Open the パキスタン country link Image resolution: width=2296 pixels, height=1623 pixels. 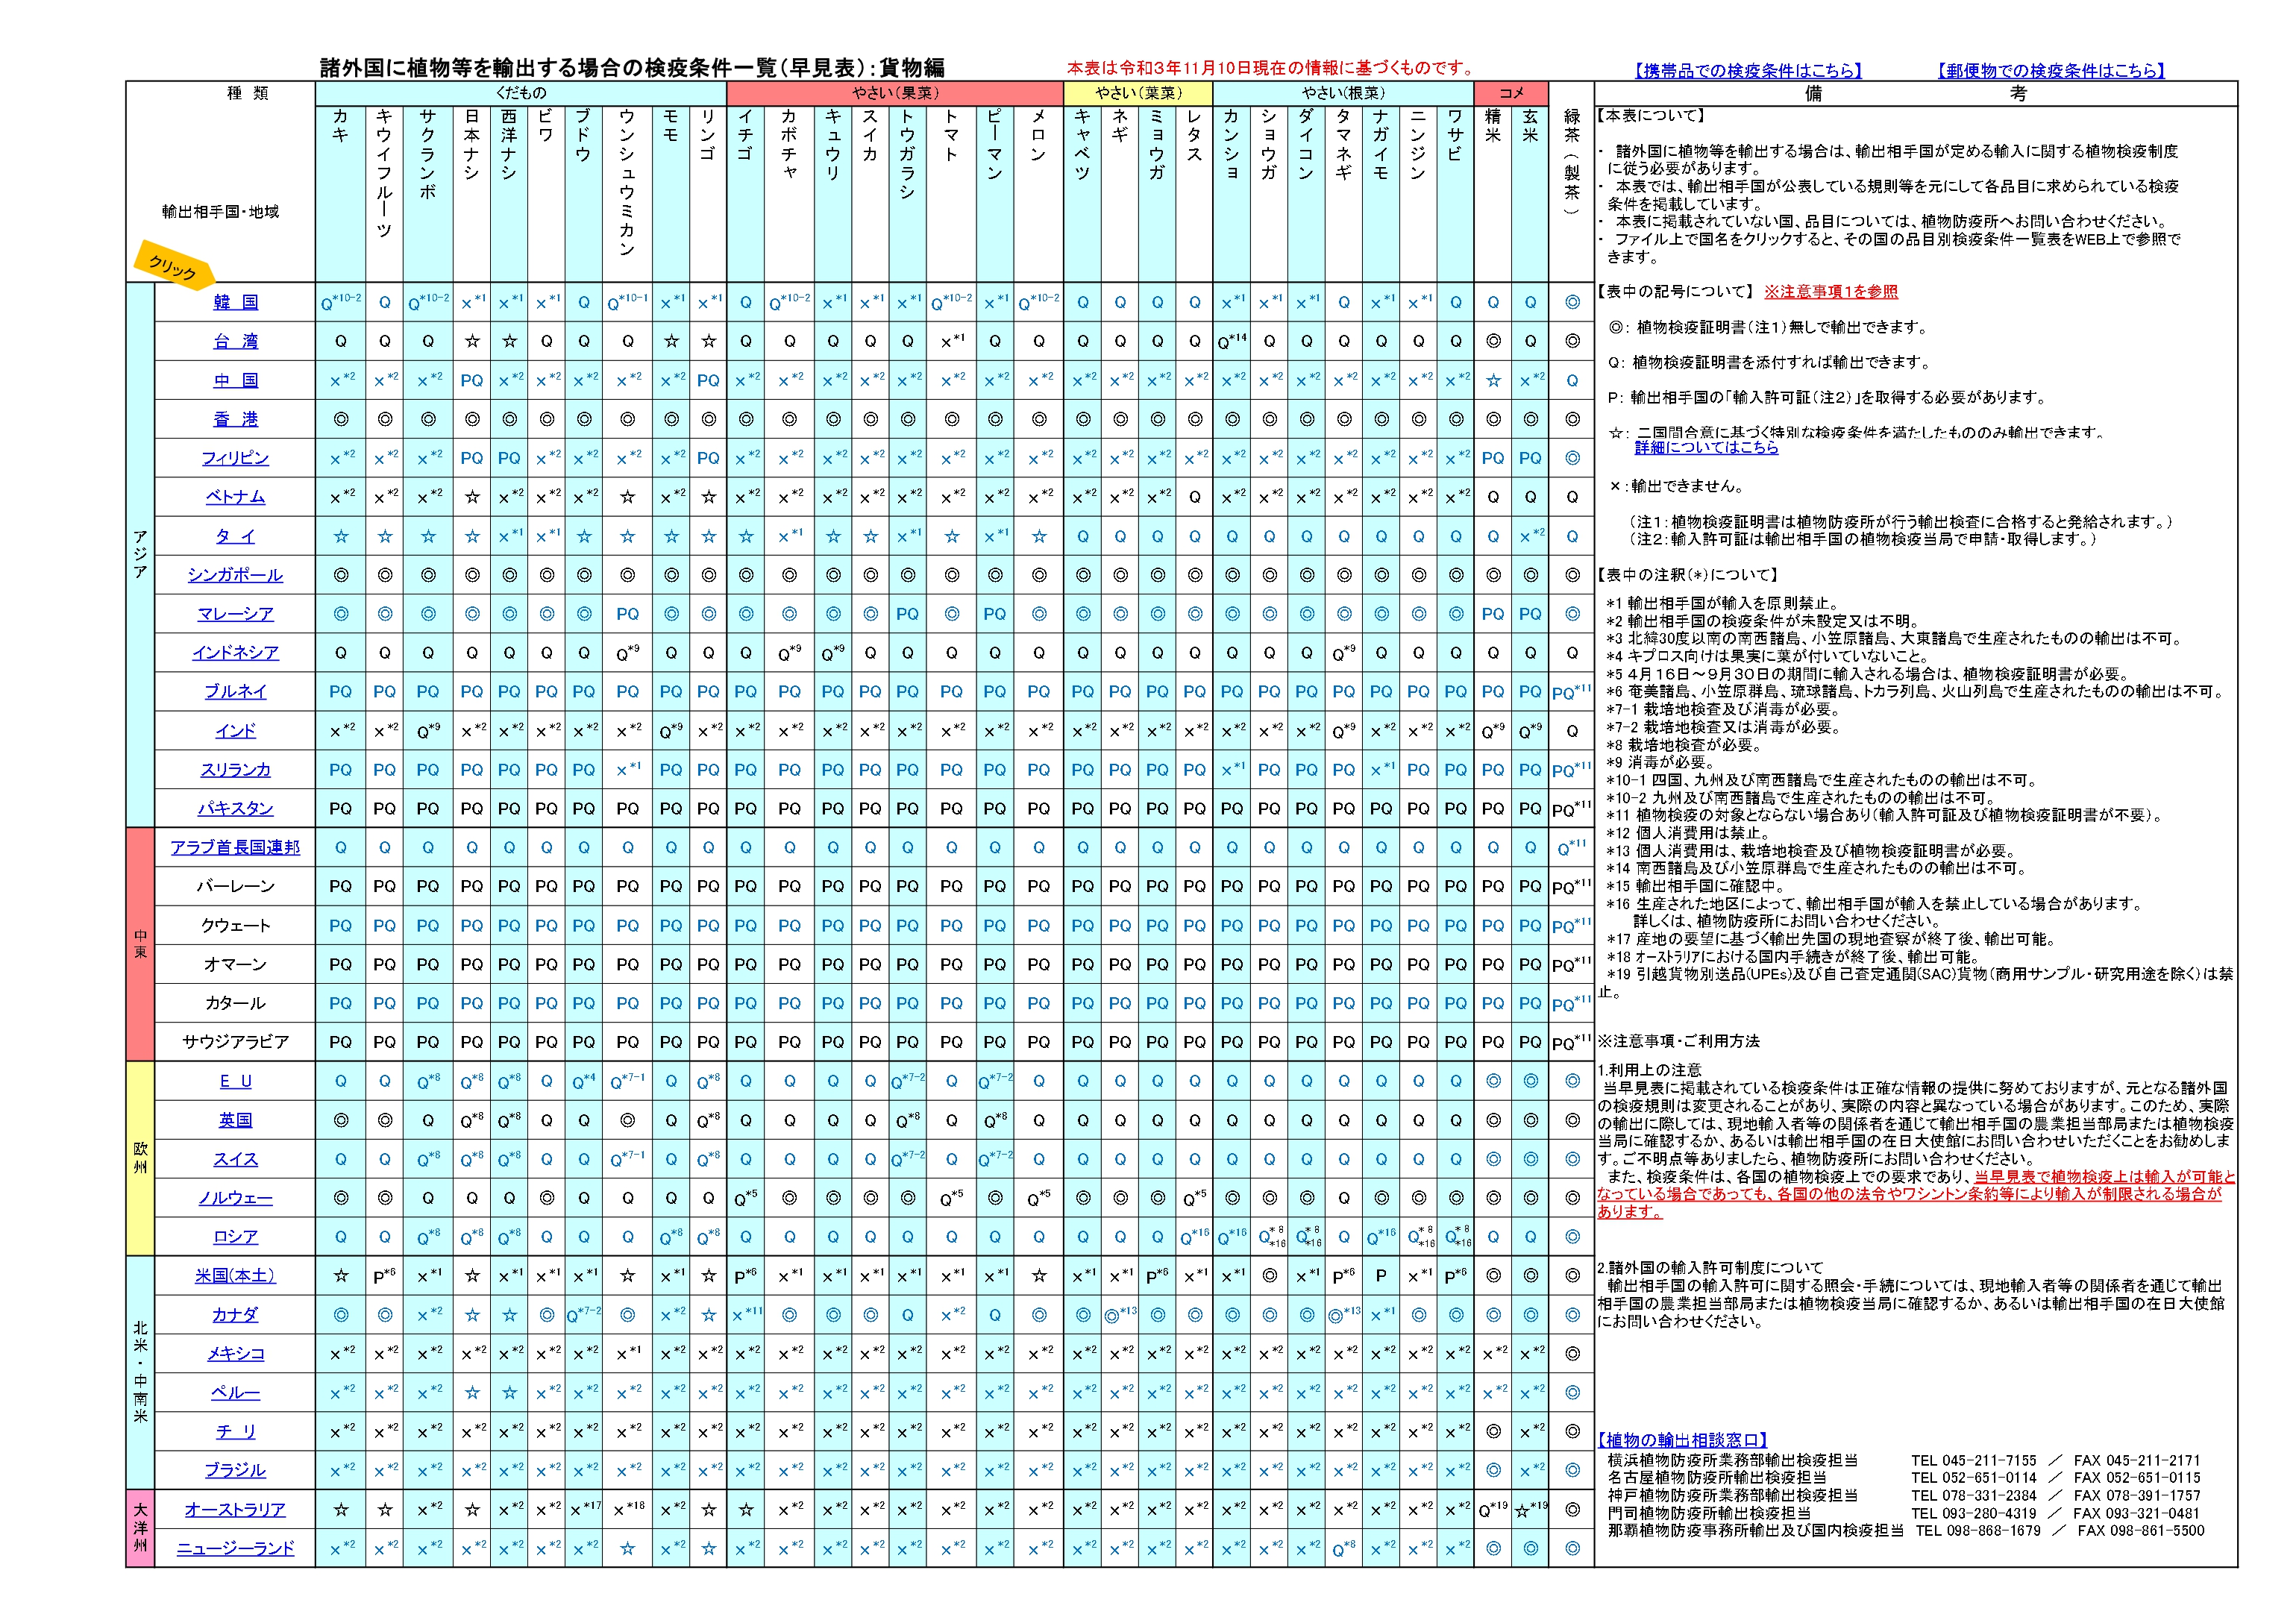pos(235,808)
